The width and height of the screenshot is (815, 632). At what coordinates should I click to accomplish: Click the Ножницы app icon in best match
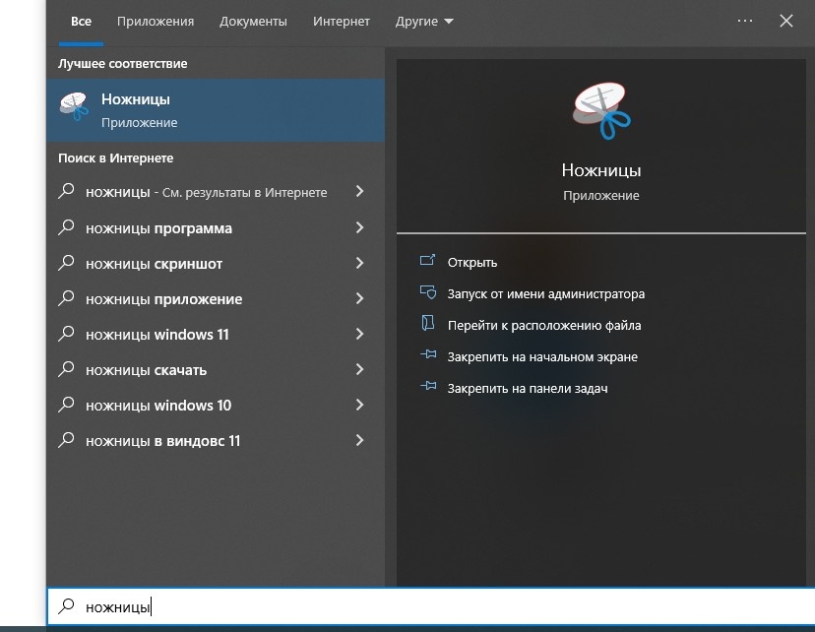pos(74,106)
